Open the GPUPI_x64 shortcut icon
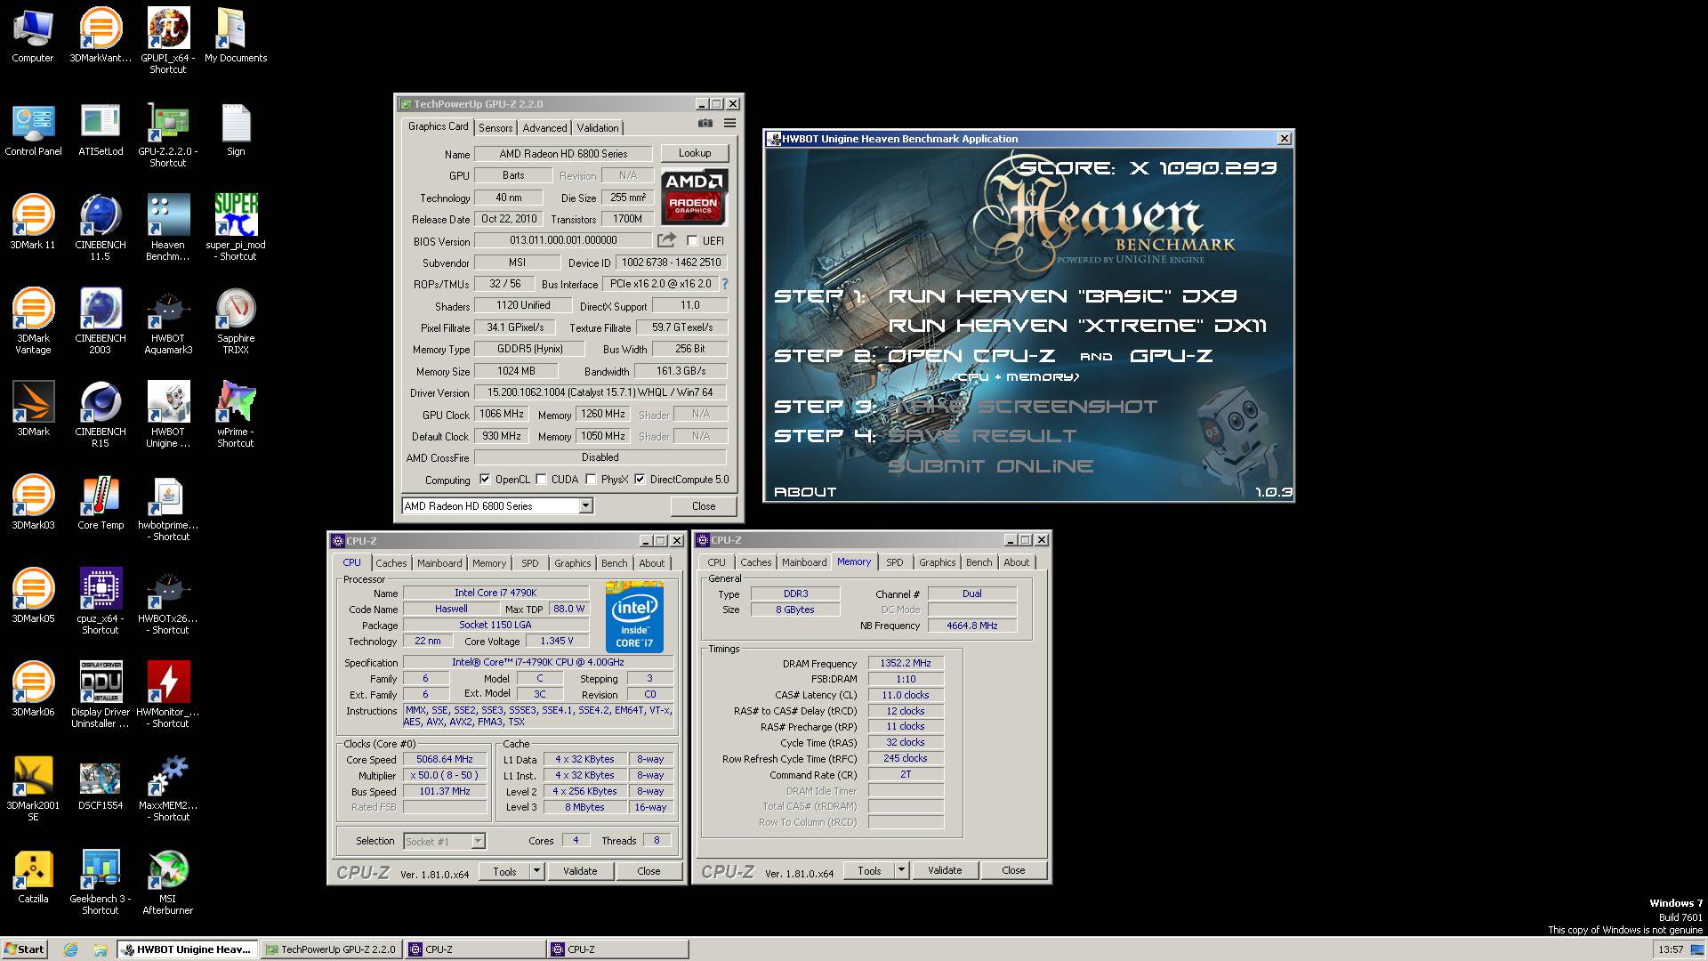Screen dimensions: 1708x961 coord(168,40)
